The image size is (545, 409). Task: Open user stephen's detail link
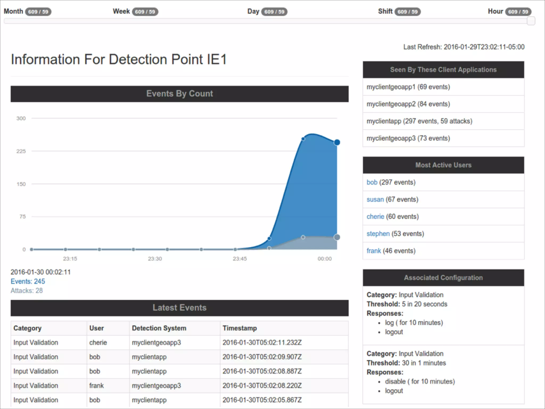(x=378, y=234)
